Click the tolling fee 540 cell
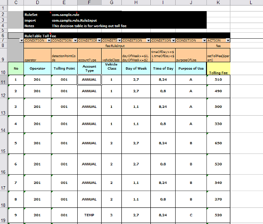 [x=218, y=183]
